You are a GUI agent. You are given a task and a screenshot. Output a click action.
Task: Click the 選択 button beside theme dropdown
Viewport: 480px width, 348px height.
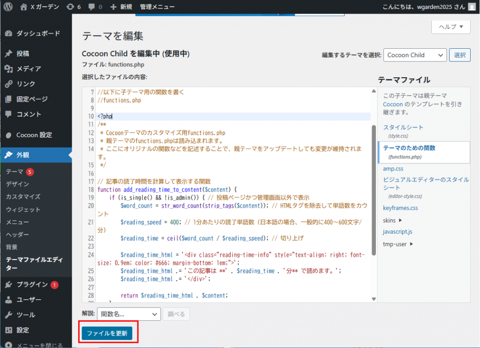[459, 55]
